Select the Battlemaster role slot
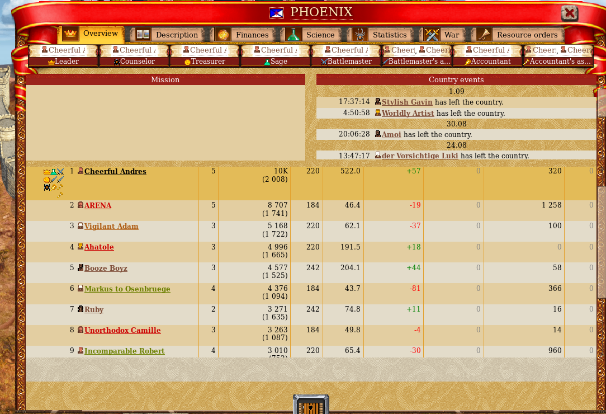Viewport: 606px width, 414px height. 346,56
